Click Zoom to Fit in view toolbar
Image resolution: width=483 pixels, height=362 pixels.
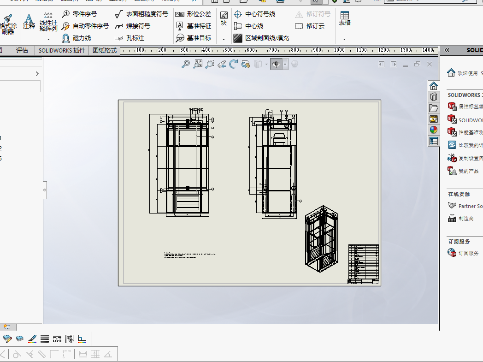coord(198,64)
